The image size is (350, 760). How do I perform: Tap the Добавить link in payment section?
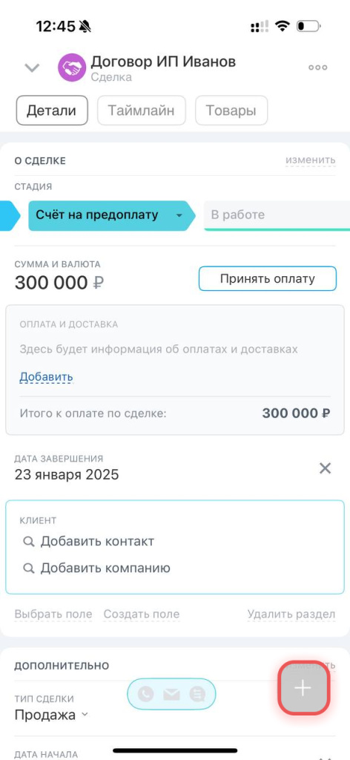pyautogui.click(x=46, y=376)
